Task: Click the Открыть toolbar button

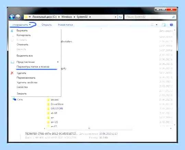Action: pyautogui.click(x=47, y=25)
